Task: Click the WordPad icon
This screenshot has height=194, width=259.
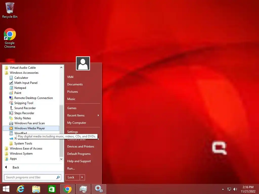Action: click(11, 133)
